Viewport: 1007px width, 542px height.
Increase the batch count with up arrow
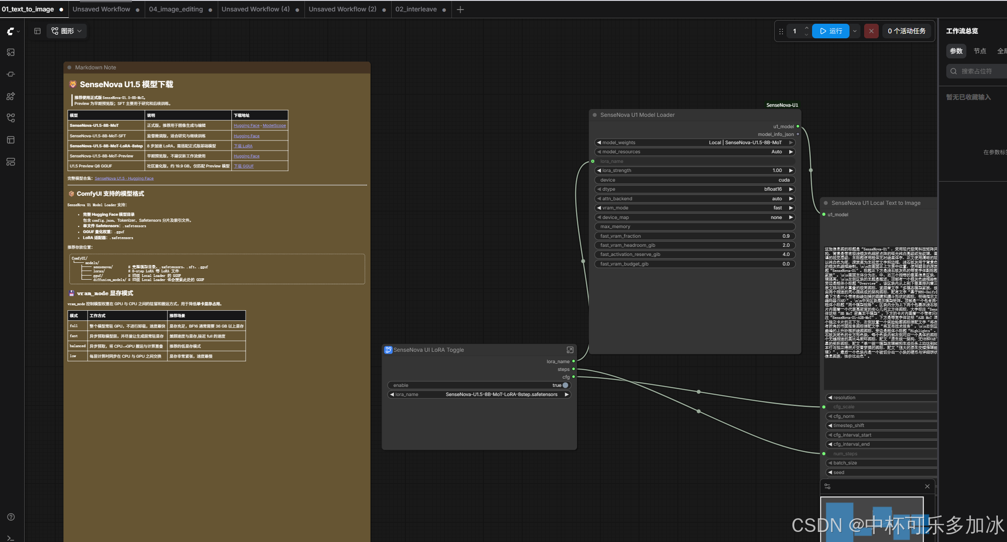807,28
